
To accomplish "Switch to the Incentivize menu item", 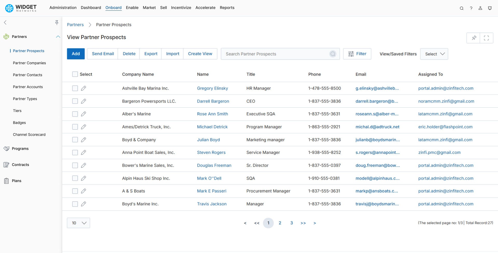I will tap(181, 8).
